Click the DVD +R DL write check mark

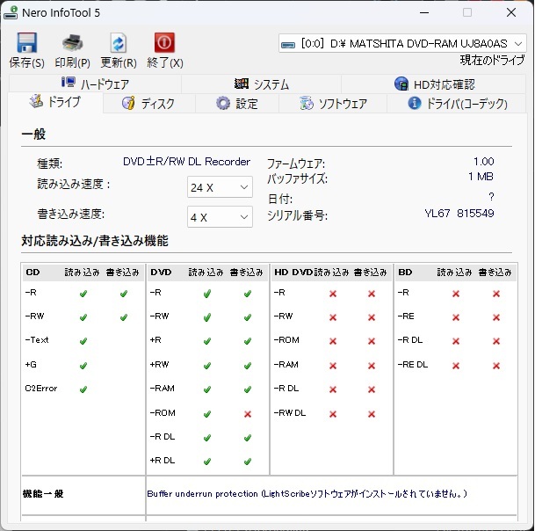tap(248, 462)
